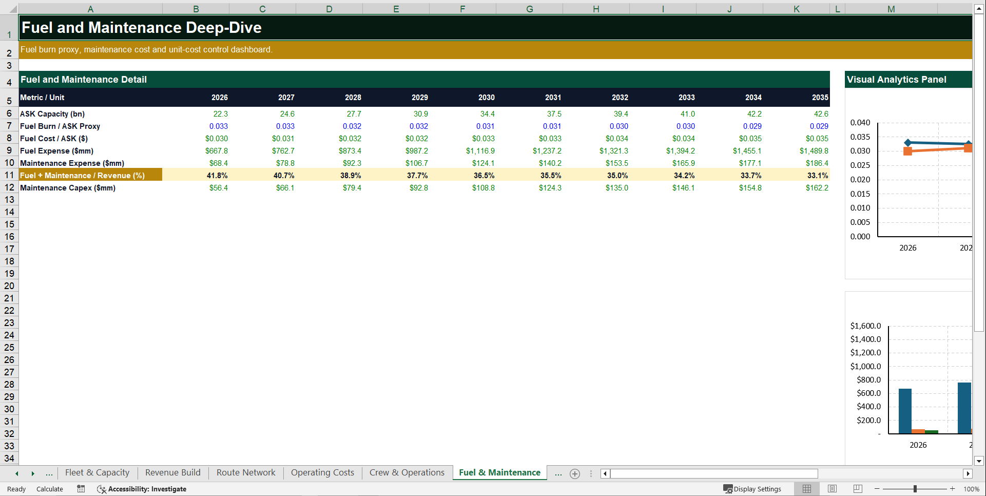Select column A header
986x496 pixels.
(90, 9)
